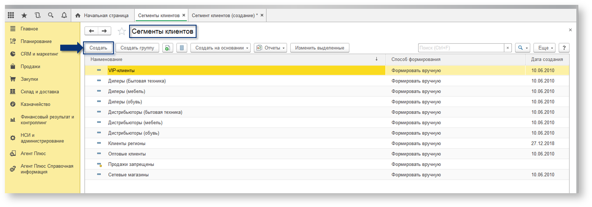Clear the search field with x button
The width and height of the screenshot is (592, 207).
tap(508, 48)
